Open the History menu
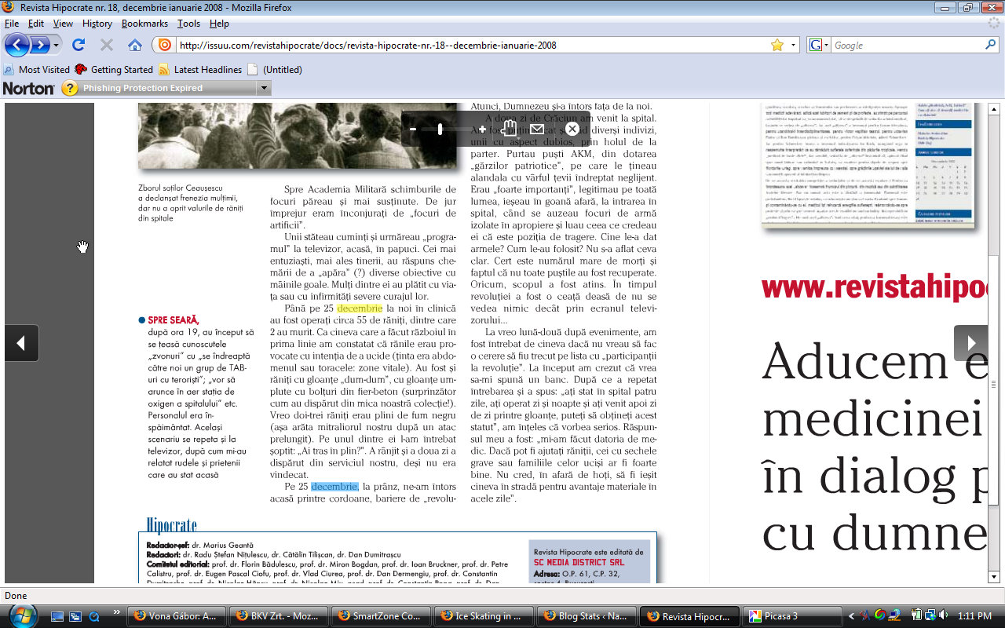Image resolution: width=1005 pixels, height=628 pixels. [x=97, y=24]
